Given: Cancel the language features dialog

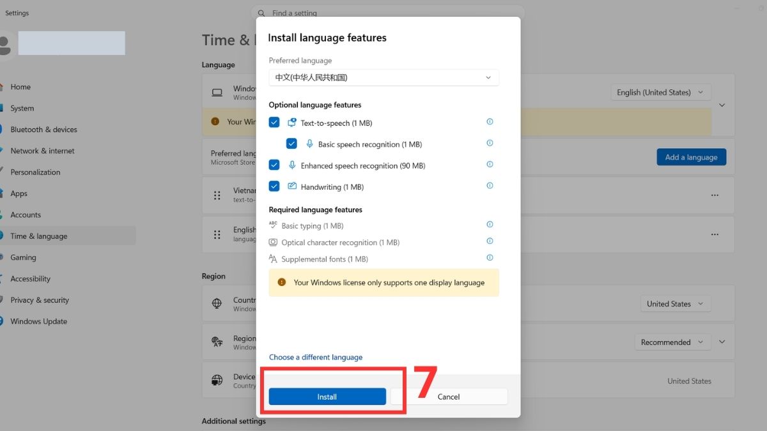Looking at the screenshot, I should [x=449, y=397].
